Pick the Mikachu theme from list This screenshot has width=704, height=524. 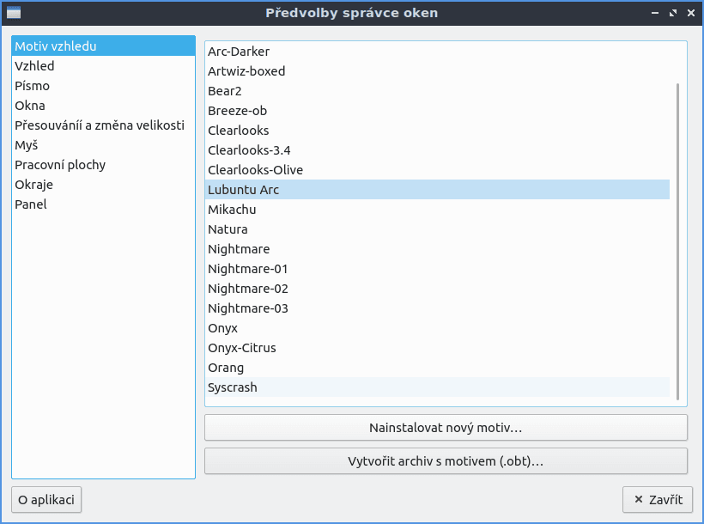pos(232,210)
